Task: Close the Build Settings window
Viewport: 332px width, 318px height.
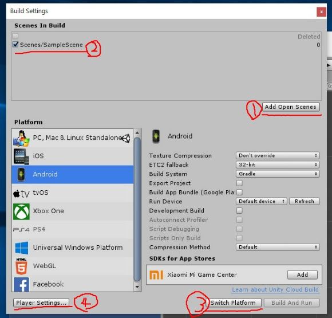Action: coord(321,12)
